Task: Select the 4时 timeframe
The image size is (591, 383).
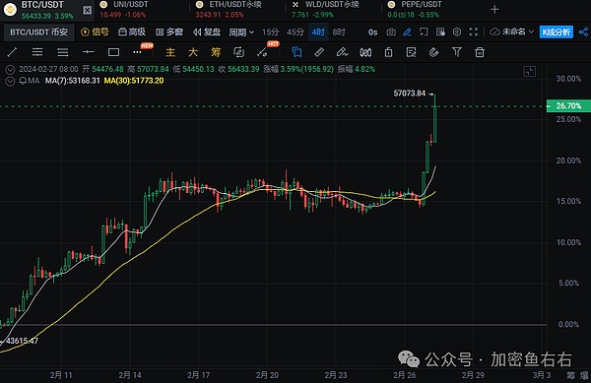Action: pyautogui.click(x=318, y=32)
